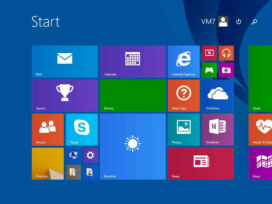Image resolution: width=272 pixels, height=204 pixels.
Task: Open the green Store tile
Action: (260, 79)
